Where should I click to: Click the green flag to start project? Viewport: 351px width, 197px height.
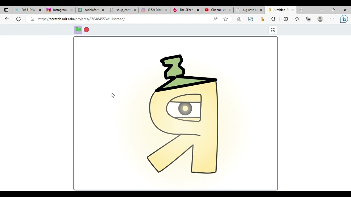pyautogui.click(x=78, y=30)
